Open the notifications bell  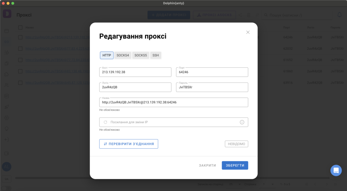pos(340,15)
